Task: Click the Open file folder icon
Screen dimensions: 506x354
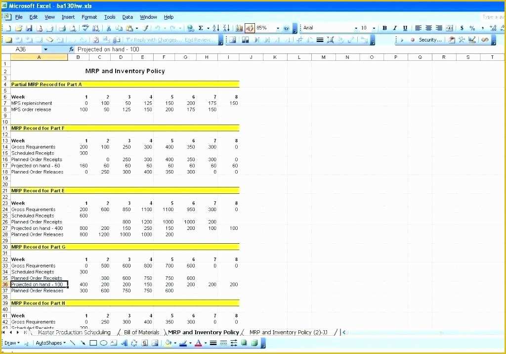Action: point(19,28)
